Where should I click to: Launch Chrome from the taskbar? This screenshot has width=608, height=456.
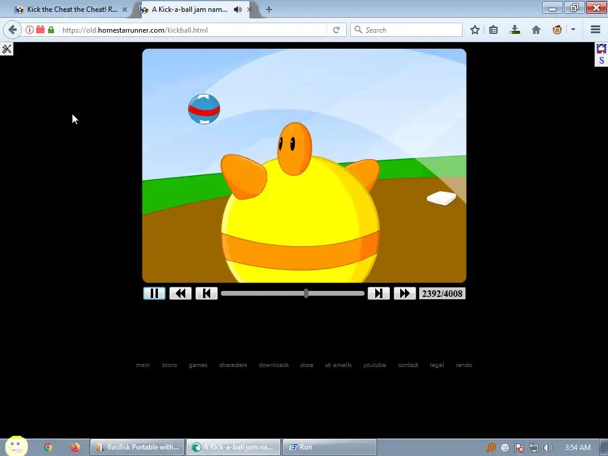pyautogui.click(x=48, y=447)
